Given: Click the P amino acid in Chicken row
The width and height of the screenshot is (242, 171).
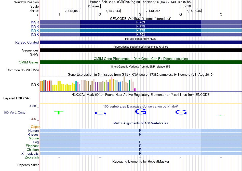Looking at the screenshot, I should click(140, 150).
